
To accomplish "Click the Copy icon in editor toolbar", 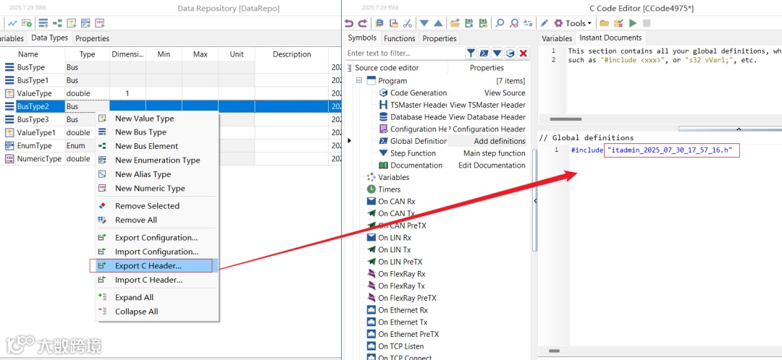I will 379,23.
